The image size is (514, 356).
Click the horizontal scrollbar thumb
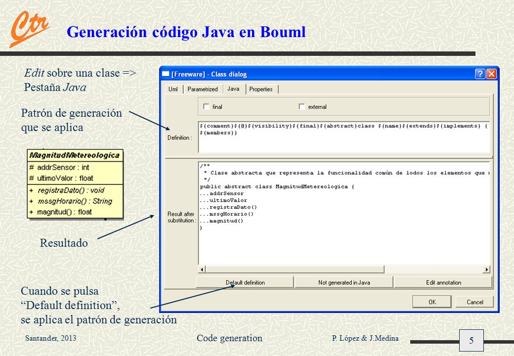pos(295,269)
